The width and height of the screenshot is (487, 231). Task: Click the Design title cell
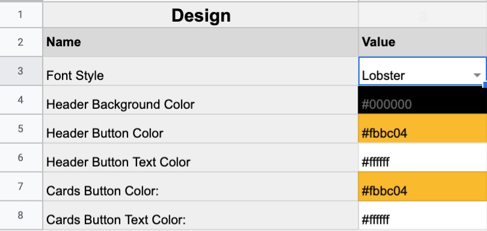(x=201, y=15)
